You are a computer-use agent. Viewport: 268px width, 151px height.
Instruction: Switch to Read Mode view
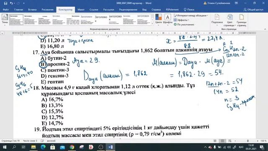click(215, 141)
